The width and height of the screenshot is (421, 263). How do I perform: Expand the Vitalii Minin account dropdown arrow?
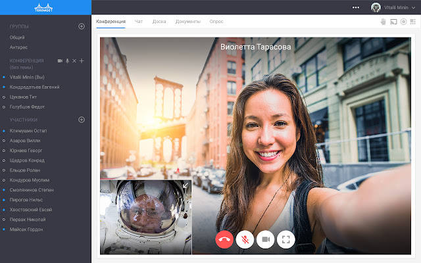point(414,7)
